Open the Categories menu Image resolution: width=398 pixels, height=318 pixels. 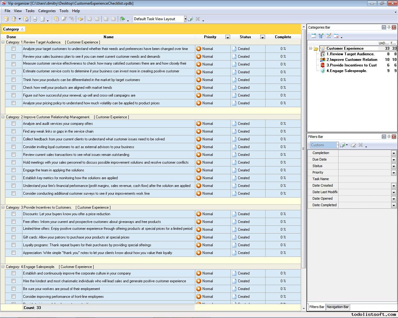tap(47, 11)
